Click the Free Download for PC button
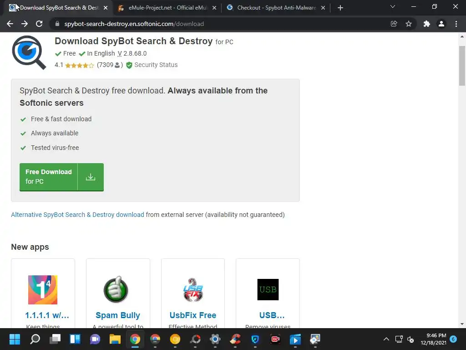Viewport: 466px width, 350px height. [x=61, y=177]
